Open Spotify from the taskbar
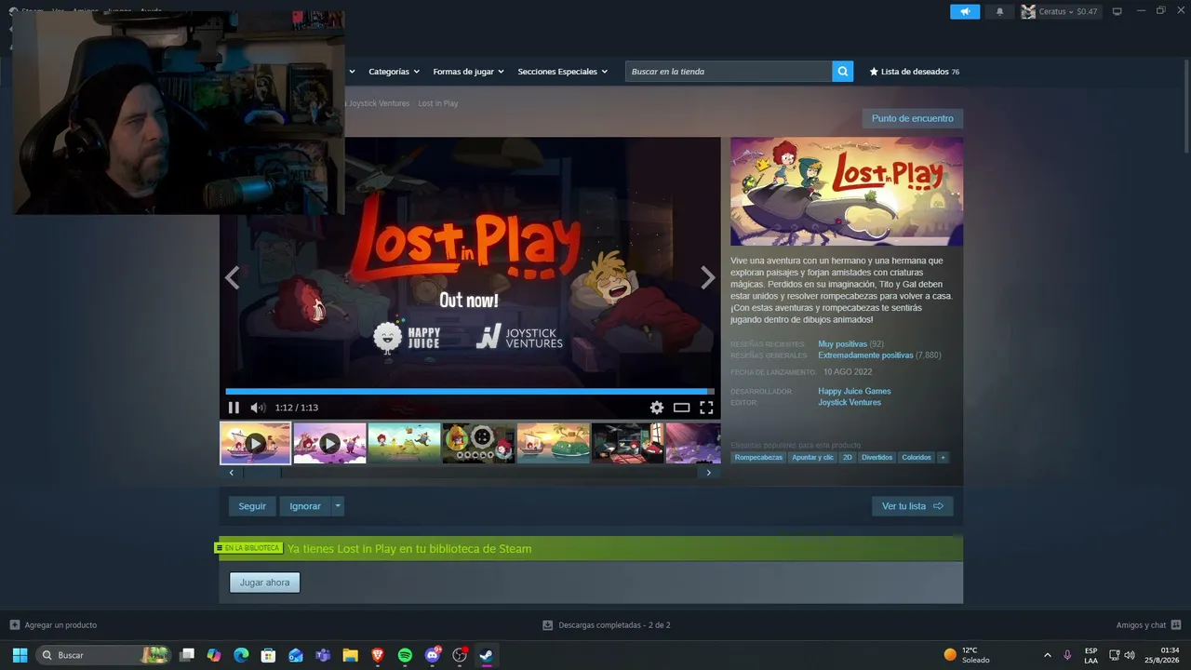 405,655
